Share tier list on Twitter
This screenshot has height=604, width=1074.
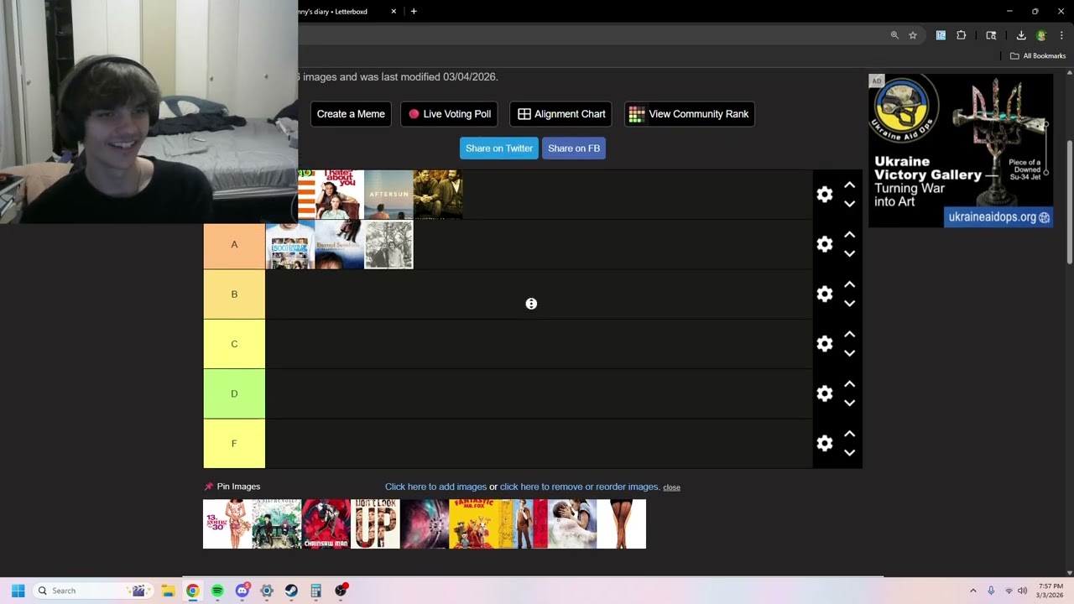[x=499, y=148]
